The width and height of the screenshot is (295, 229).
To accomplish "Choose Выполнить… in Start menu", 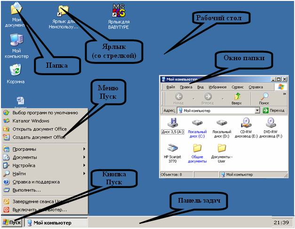I will coord(45,190).
